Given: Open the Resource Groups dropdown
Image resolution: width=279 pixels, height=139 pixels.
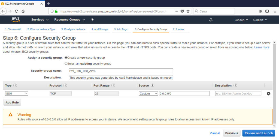Looking at the screenshot, I should (69, 20).
